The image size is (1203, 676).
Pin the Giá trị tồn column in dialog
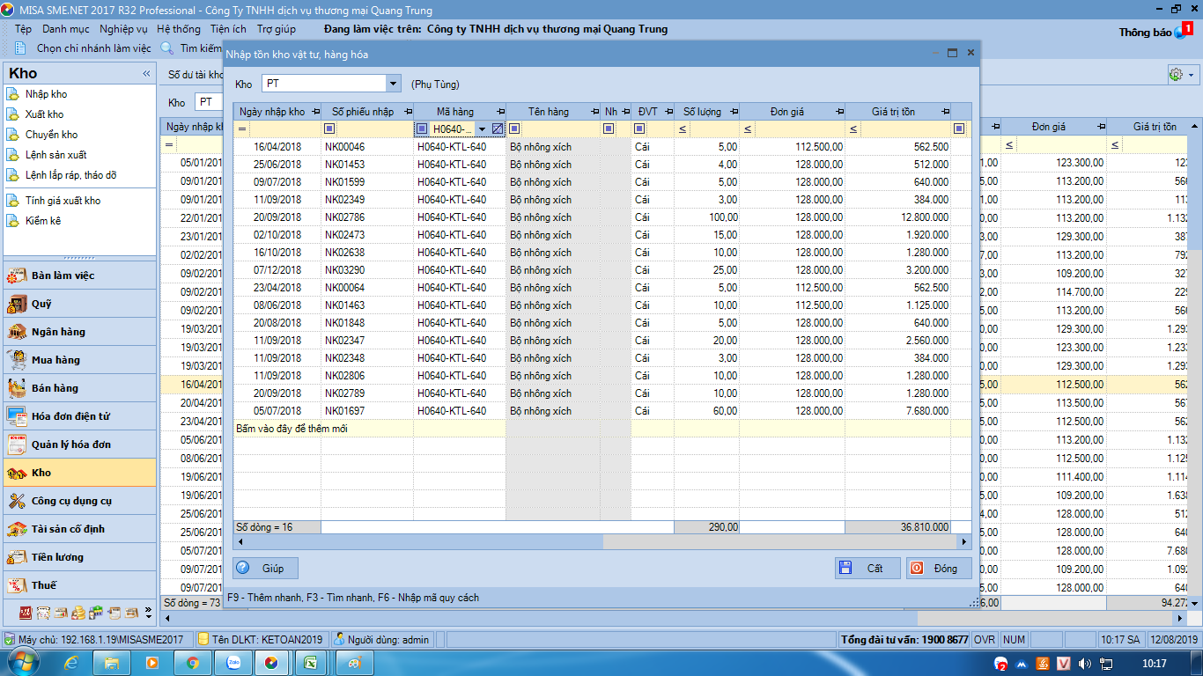(x=945, y=112)
